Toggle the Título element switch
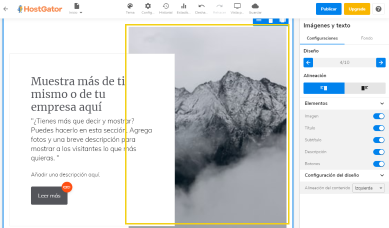This screenshot has width=389, height=228. click(378, 128)
